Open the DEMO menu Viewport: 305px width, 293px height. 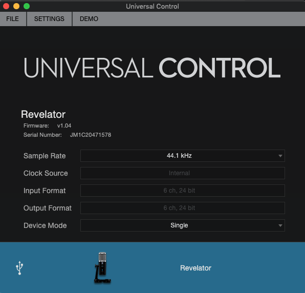coord(89,19)
